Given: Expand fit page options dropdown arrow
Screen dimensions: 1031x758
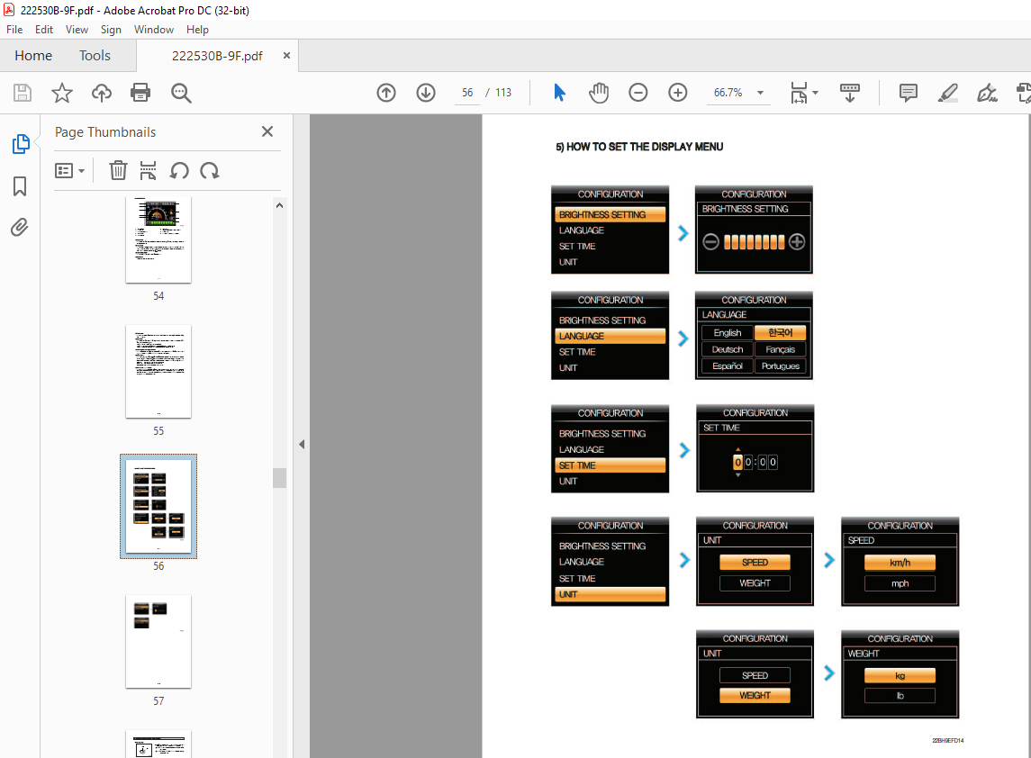Looking at the screenshot, I should [x=815, y=93].
